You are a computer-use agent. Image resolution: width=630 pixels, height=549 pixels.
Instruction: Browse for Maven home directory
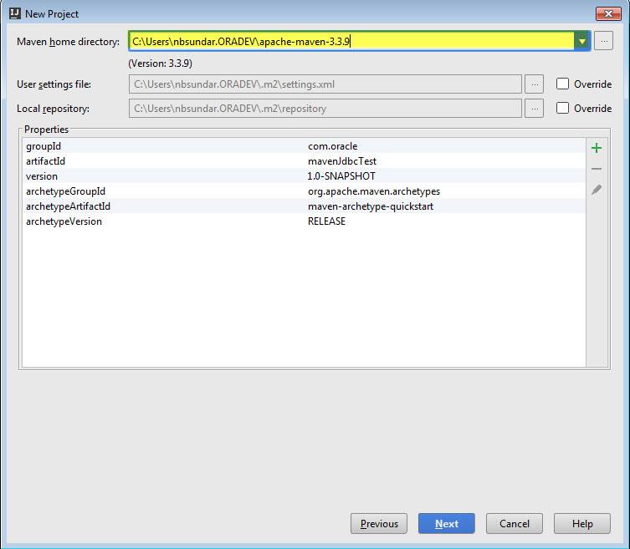coord(603,41)
